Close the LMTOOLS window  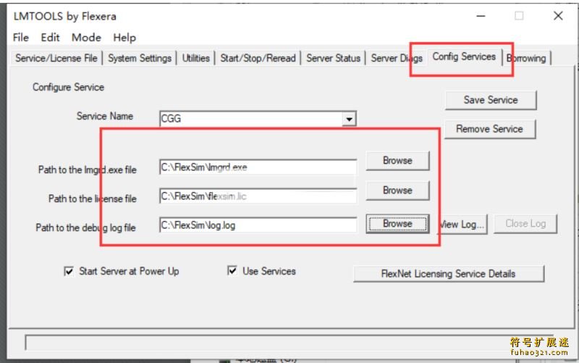(558, 16)
